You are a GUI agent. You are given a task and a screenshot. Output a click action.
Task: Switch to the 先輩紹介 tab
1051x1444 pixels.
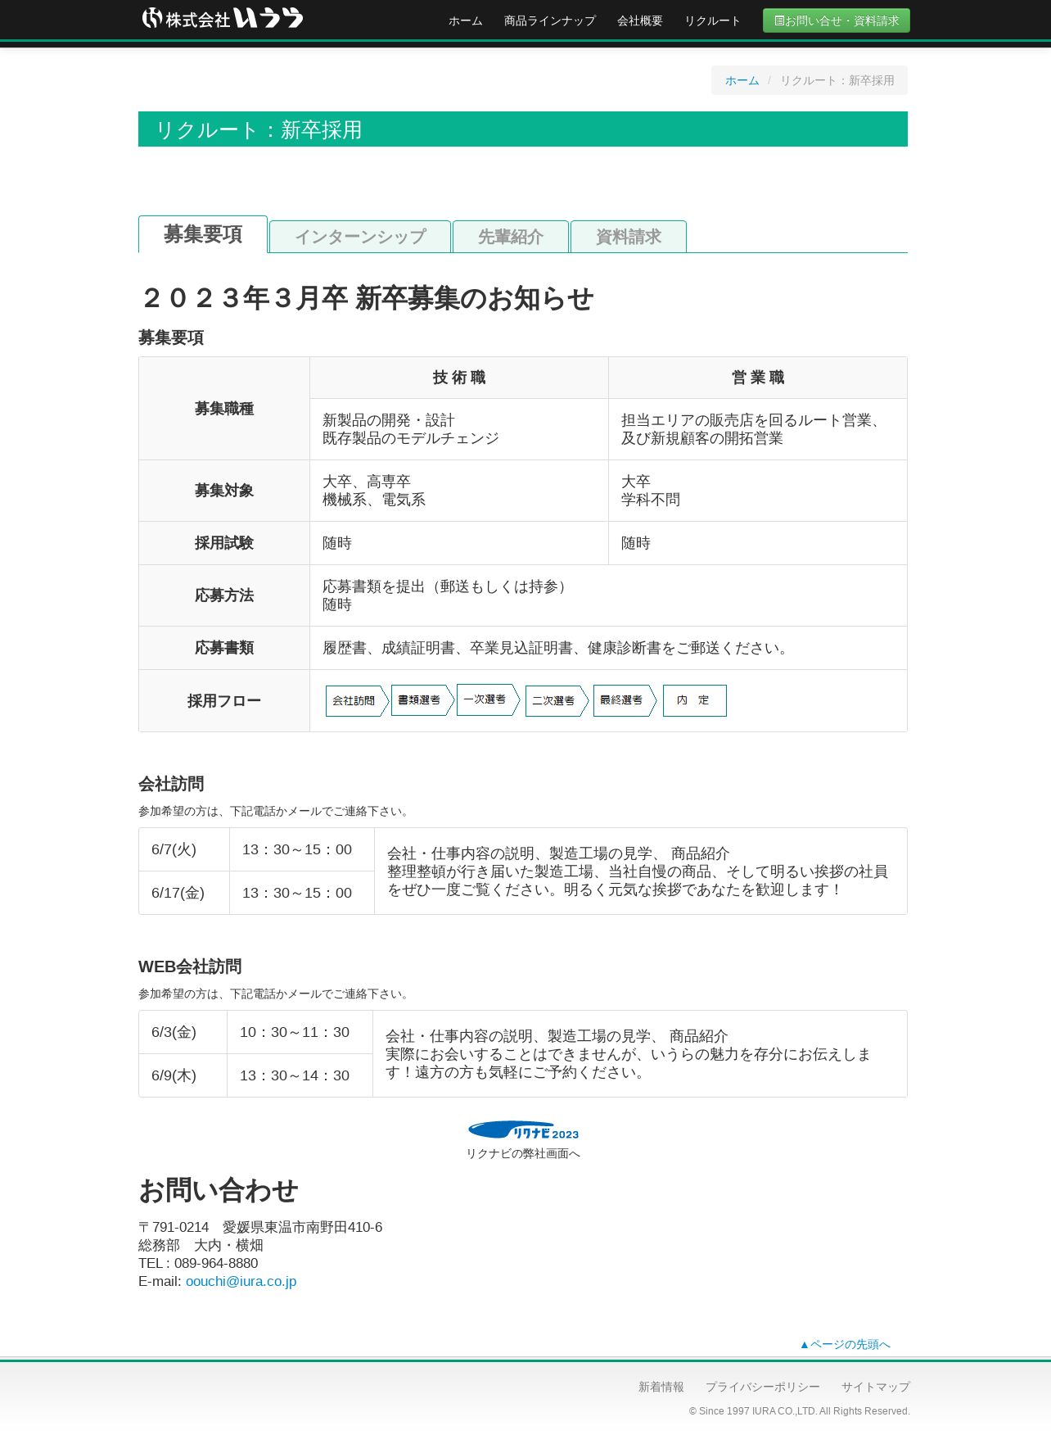pyautogui.click(x=511, y=237)
